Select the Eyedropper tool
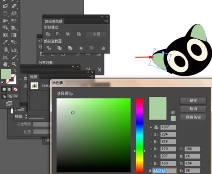Viewport: 212px width, 174px height. point(5,42)
